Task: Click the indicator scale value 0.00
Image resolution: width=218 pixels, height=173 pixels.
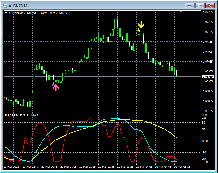Action: (205, 141)
